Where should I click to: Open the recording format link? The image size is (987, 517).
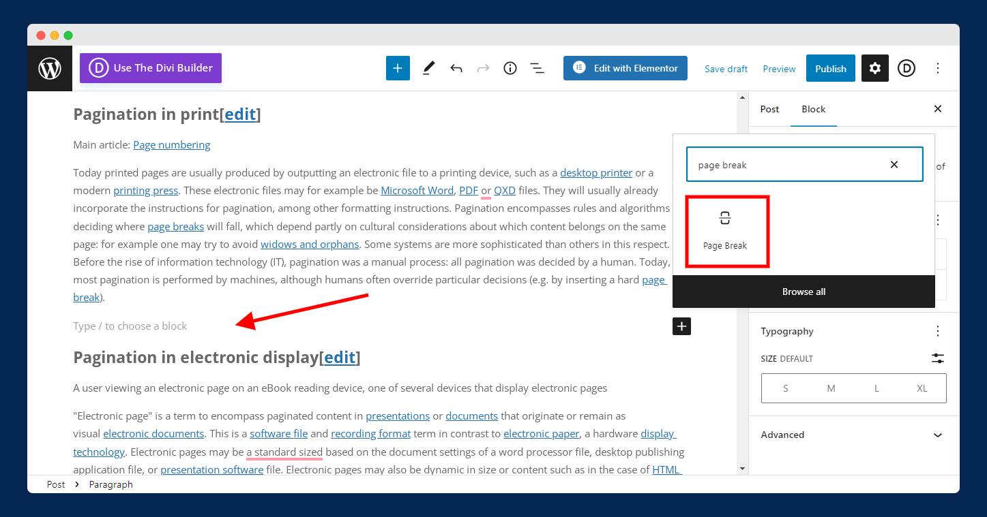[371, 433]
